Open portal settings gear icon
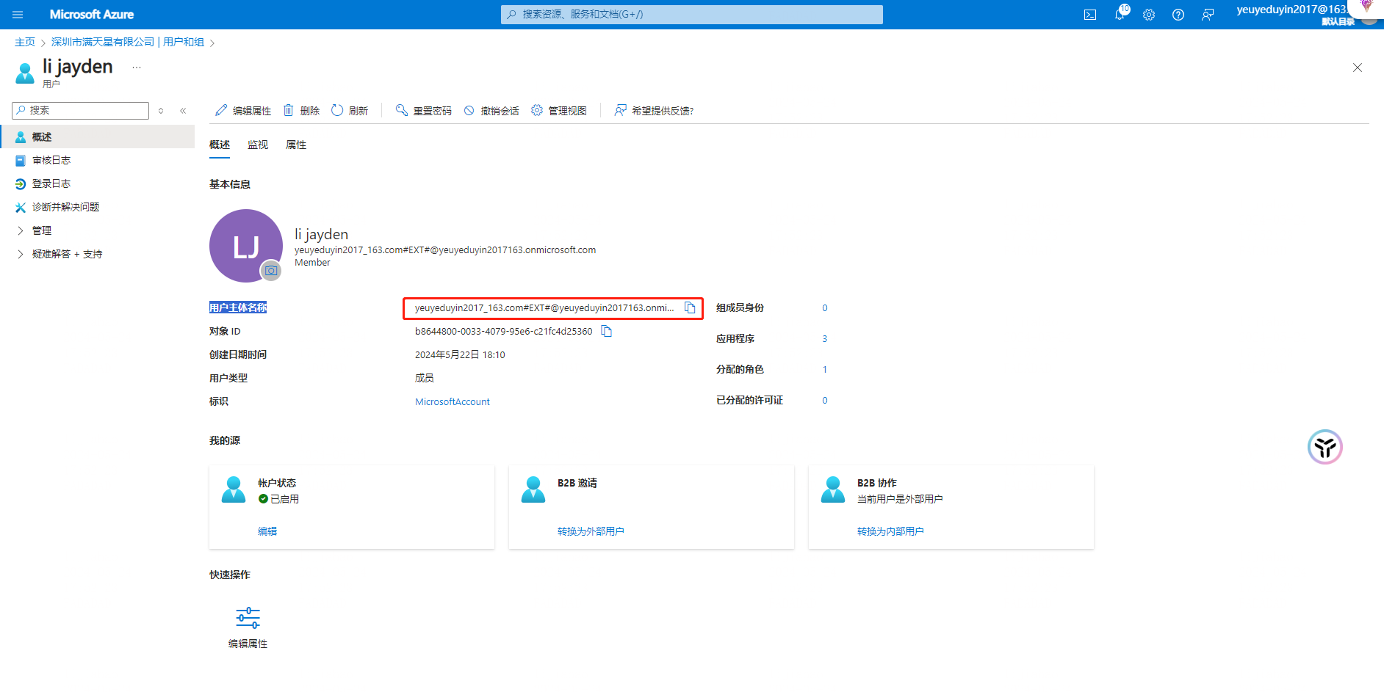1384x692 pixels. 1149,15
